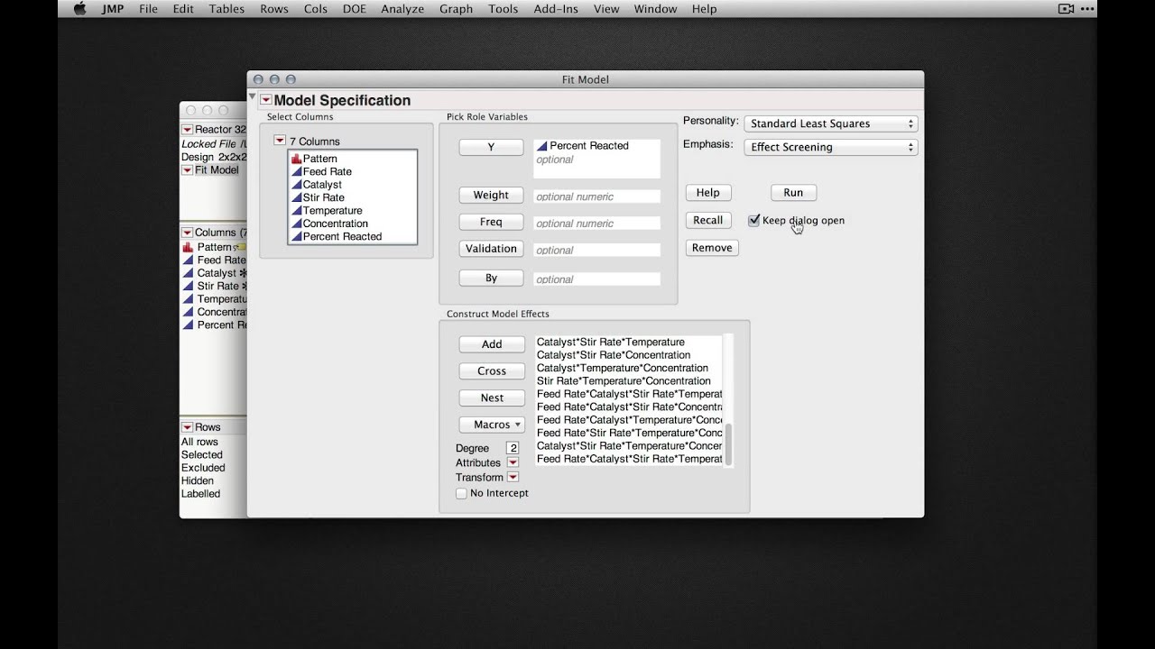
Task: Click the screen recording camera icon in the menu bar
Action: [1067, 9]
